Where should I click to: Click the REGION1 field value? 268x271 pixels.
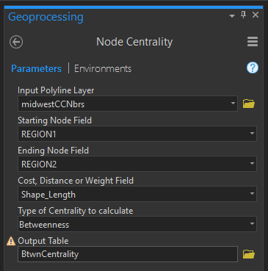pos(39,134)
